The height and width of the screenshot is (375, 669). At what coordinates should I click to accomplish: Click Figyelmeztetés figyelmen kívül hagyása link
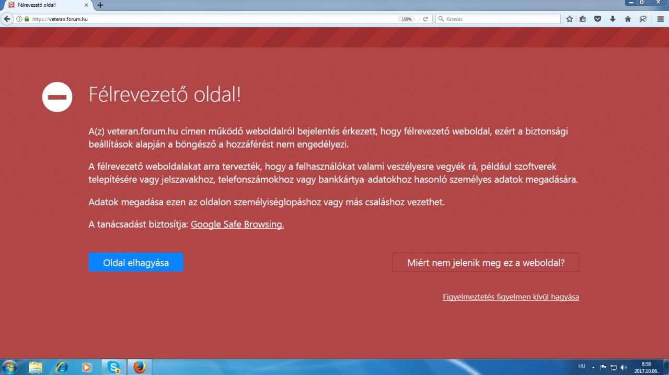[x=511, y=297]
